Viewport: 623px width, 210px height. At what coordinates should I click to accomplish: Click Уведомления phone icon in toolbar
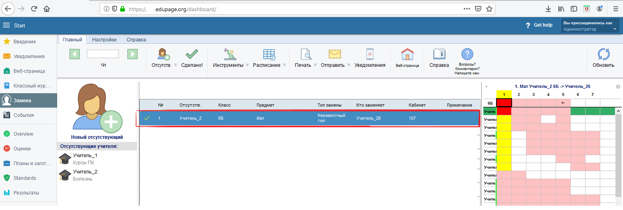coord(370,54)
